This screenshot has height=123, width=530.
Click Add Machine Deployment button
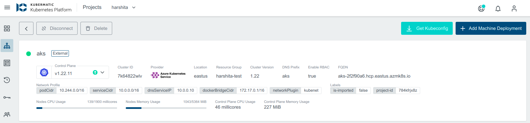click(491, 28)
